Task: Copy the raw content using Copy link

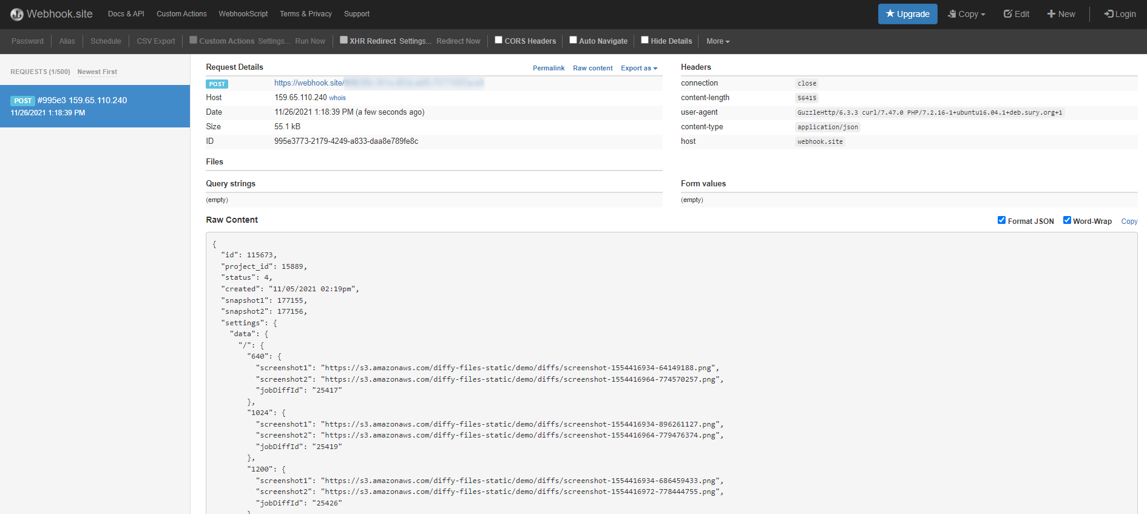Action: tap(1129, 221)
